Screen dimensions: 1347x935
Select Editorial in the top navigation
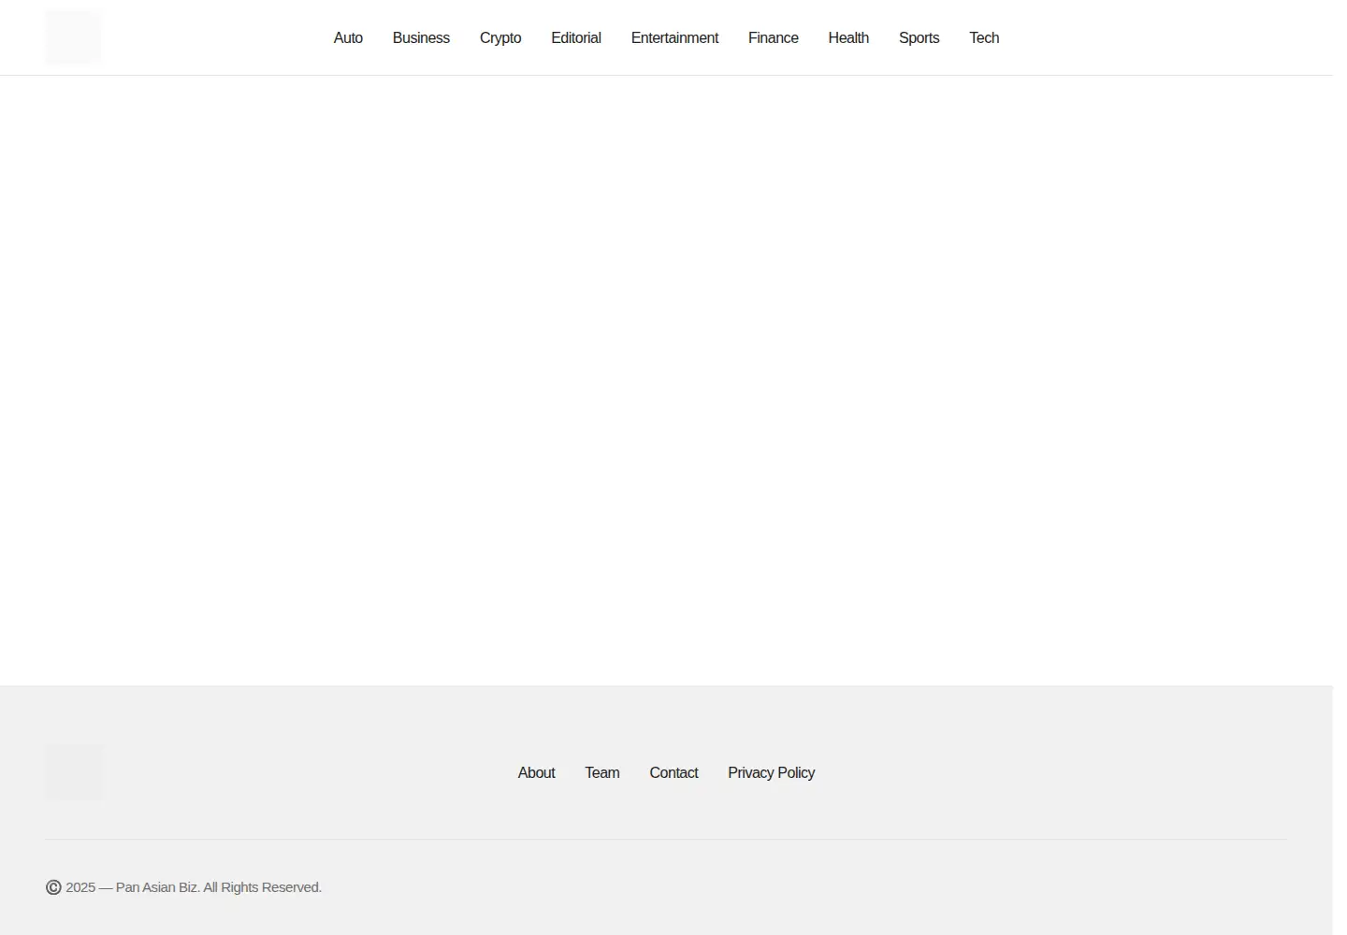576,37
